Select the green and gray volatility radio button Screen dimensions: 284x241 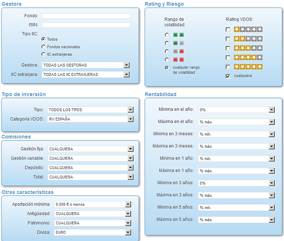coord(167,43)
